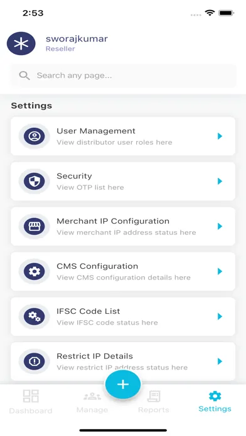Focus the Search any page field
Image resolution: width=246 pixels, height=436 pixels.
[x=123, y=76]
